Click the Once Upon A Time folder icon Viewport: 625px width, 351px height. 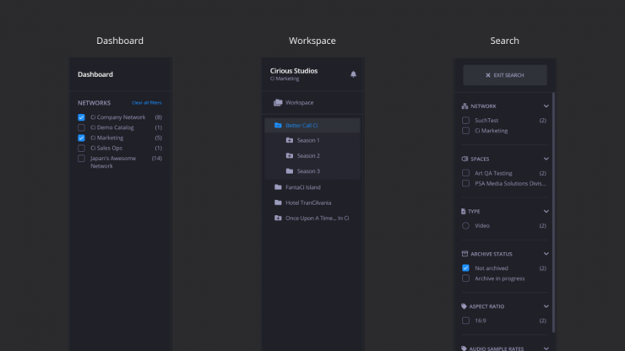click(278, 218)
